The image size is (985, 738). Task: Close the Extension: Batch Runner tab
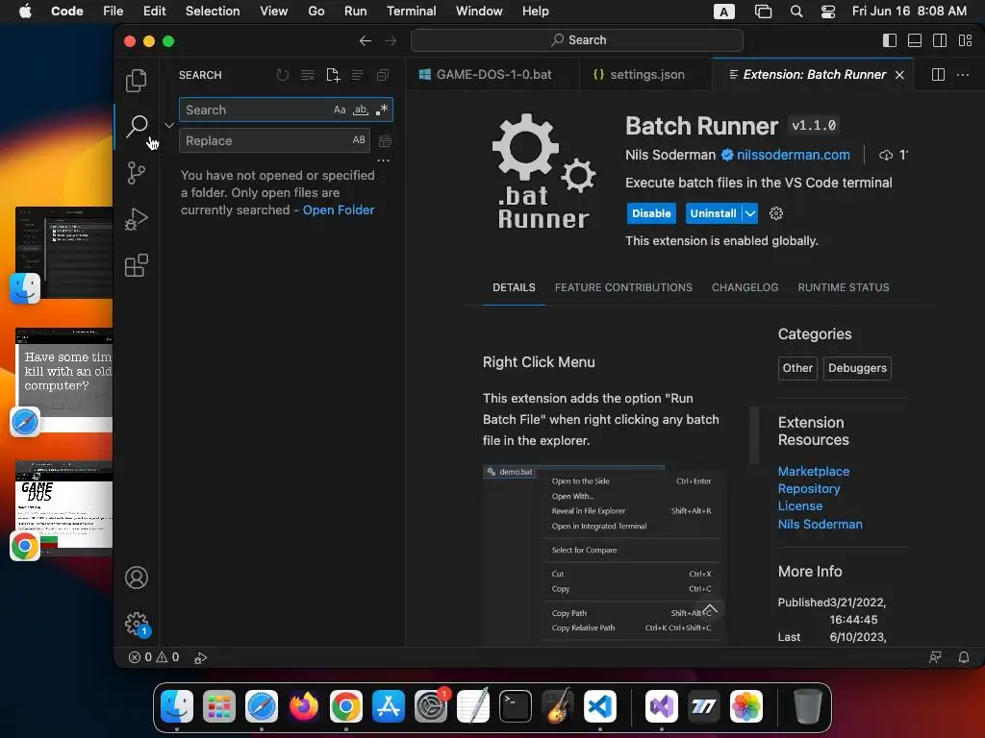pyautogui.click(x=899, y=75)
